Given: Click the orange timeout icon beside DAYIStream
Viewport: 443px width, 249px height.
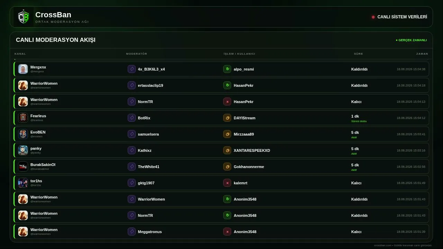Looking at the screenshot, I should pos(227,118).
